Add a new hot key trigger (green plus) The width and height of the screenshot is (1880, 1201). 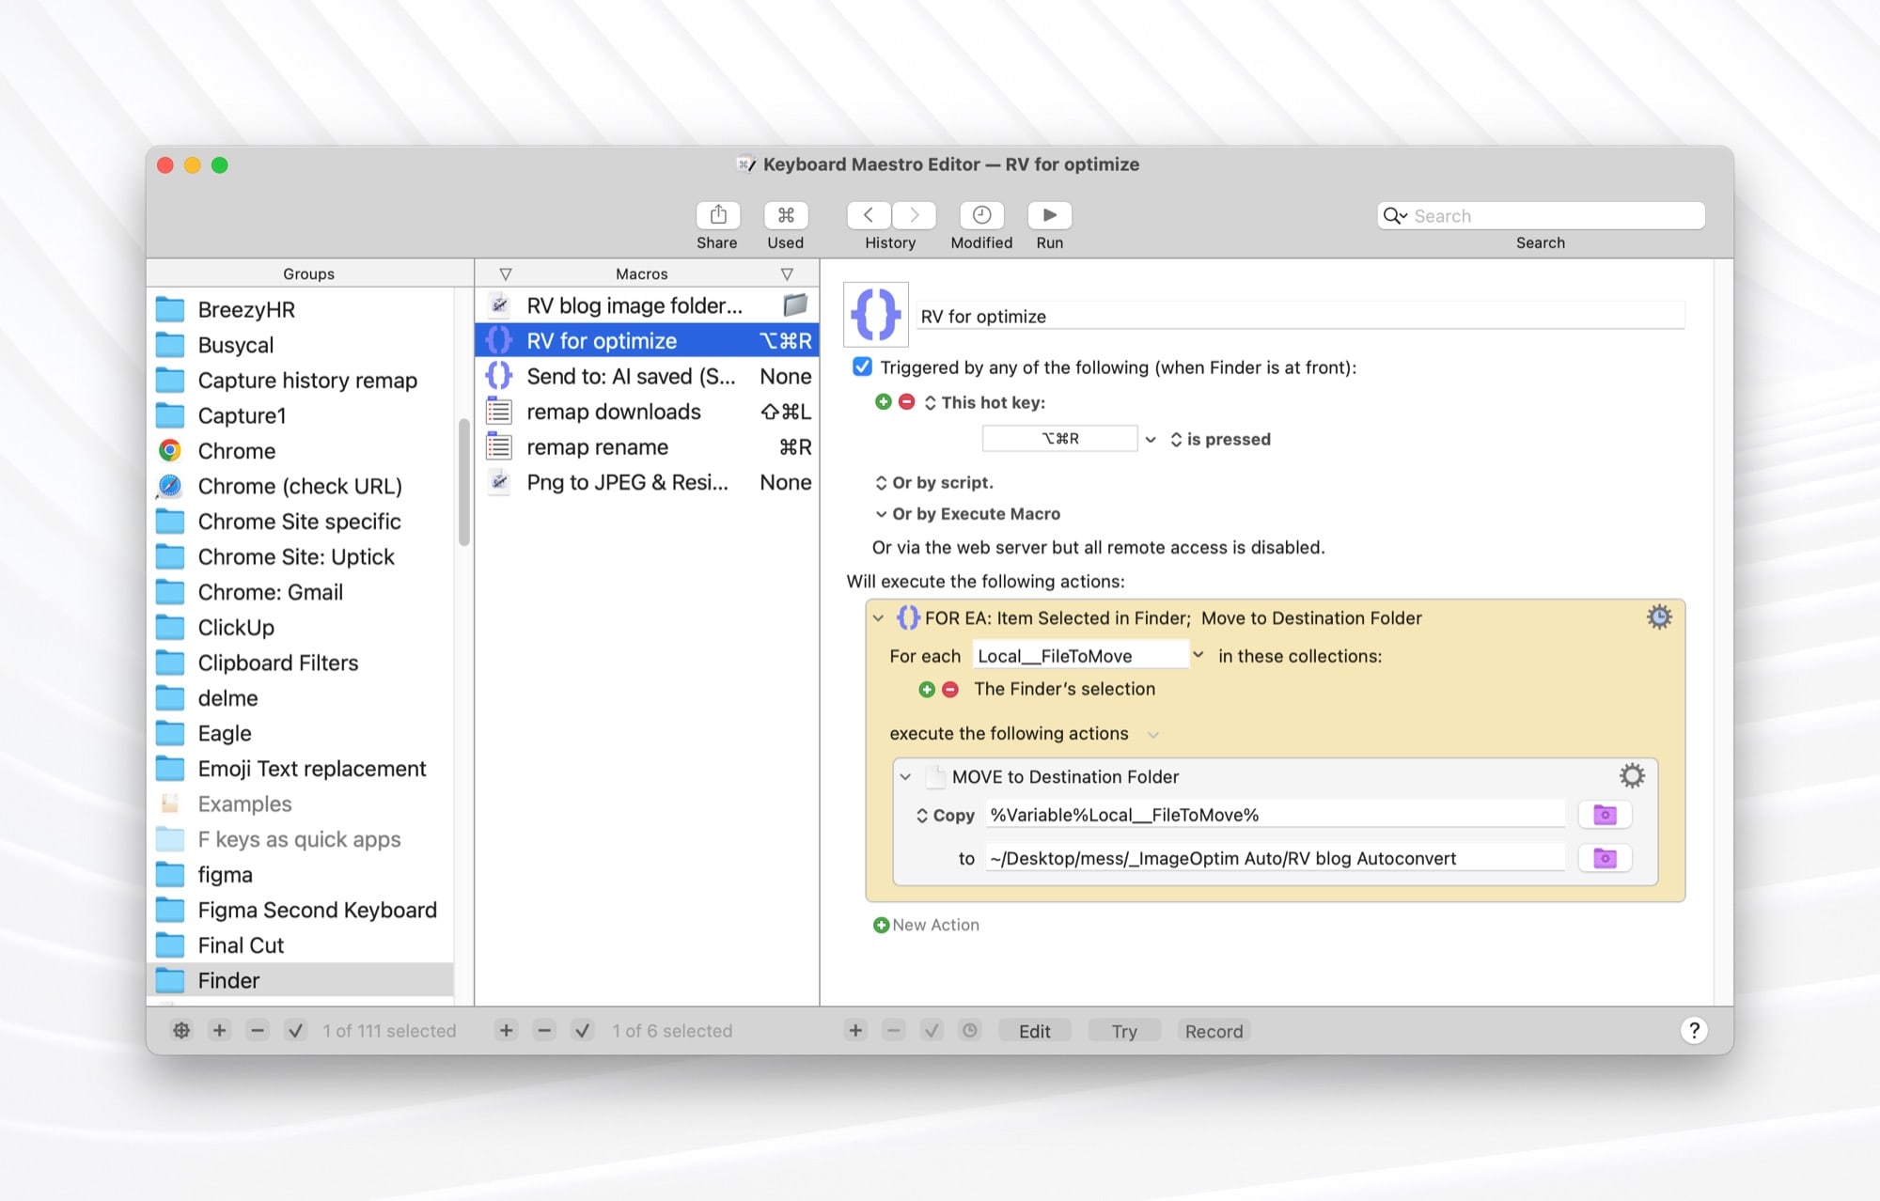883,402
